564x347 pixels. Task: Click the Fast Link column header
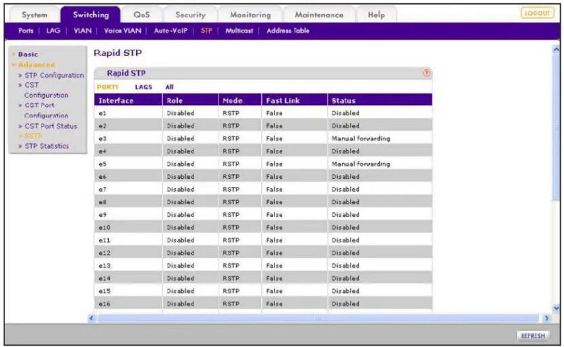coord(295,101)
